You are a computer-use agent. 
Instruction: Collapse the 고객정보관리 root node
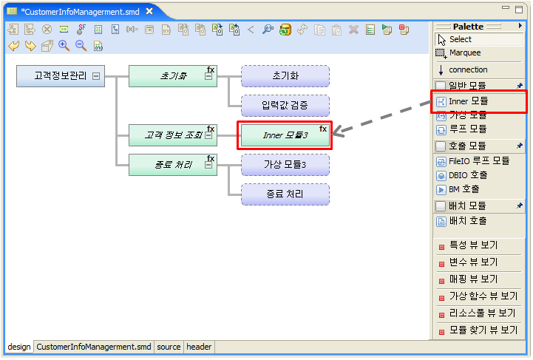pyautogui.click(x=96, y=76)
